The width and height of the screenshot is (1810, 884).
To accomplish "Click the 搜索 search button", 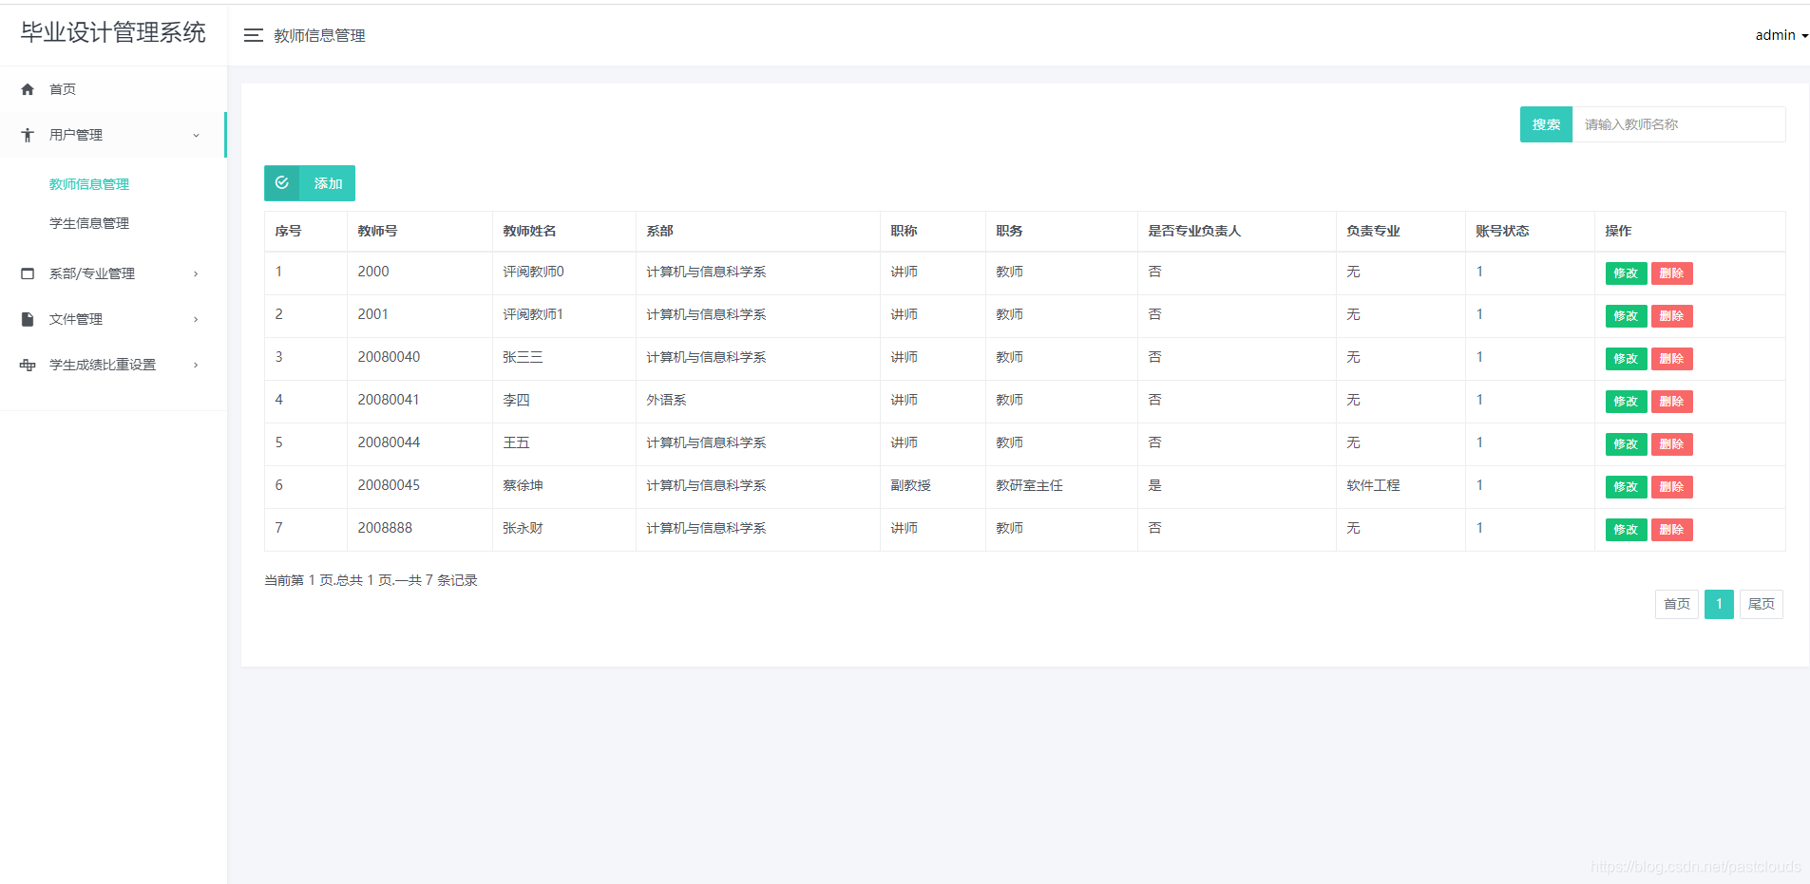I will tap(1546, 124).
